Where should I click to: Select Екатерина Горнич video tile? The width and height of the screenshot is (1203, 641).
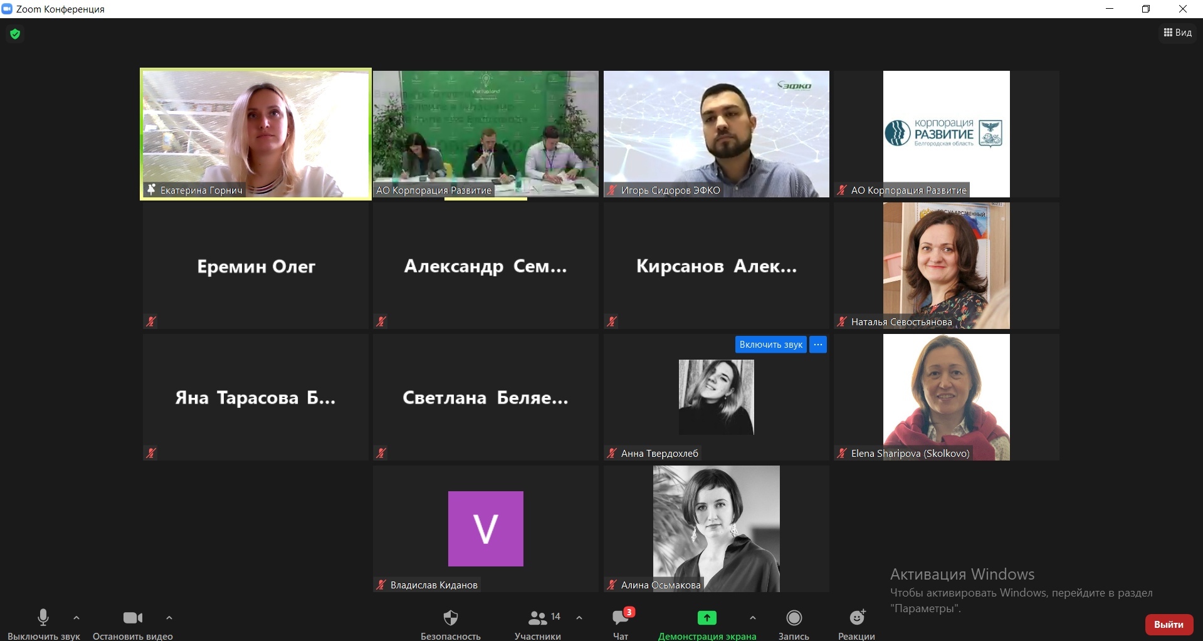tap(256, 133)
